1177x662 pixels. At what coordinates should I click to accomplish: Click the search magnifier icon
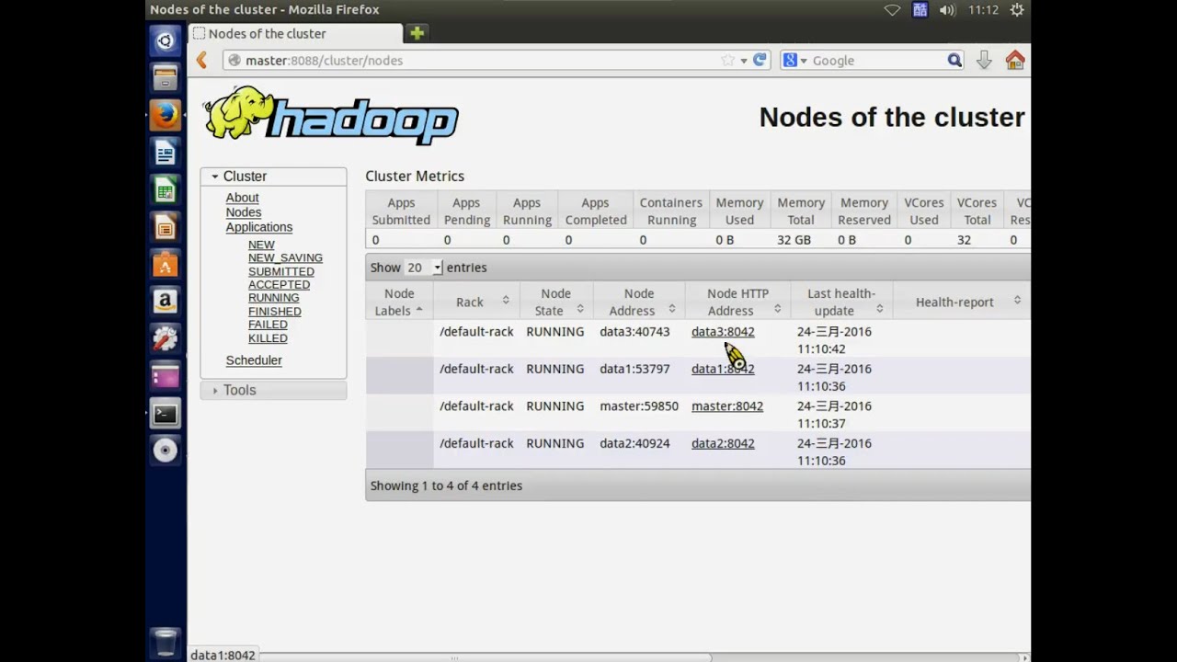click(x=954, y=60)
